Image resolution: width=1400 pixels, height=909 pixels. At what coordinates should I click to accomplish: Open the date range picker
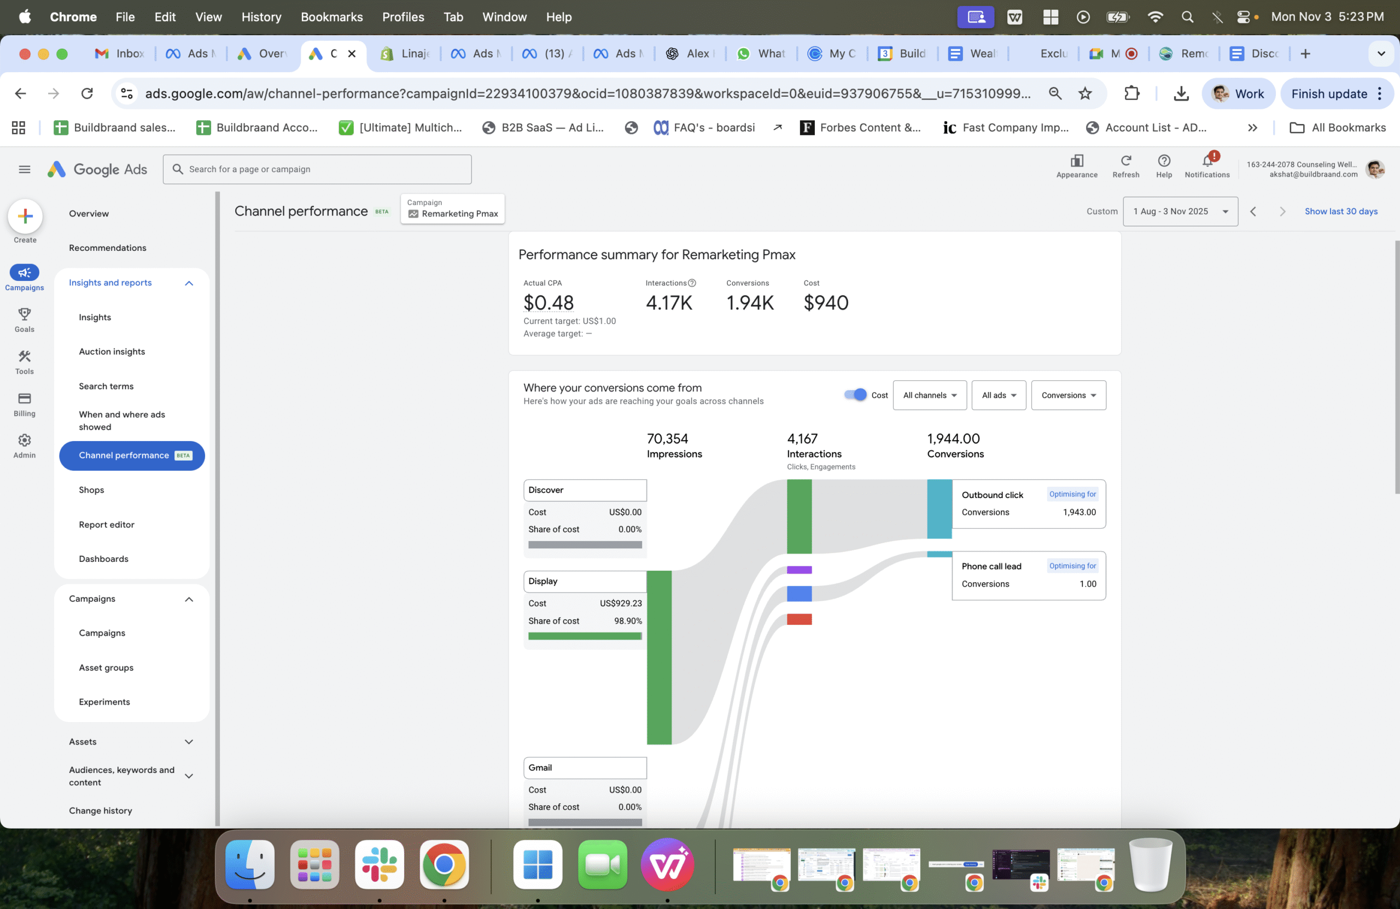[1180, 211]
